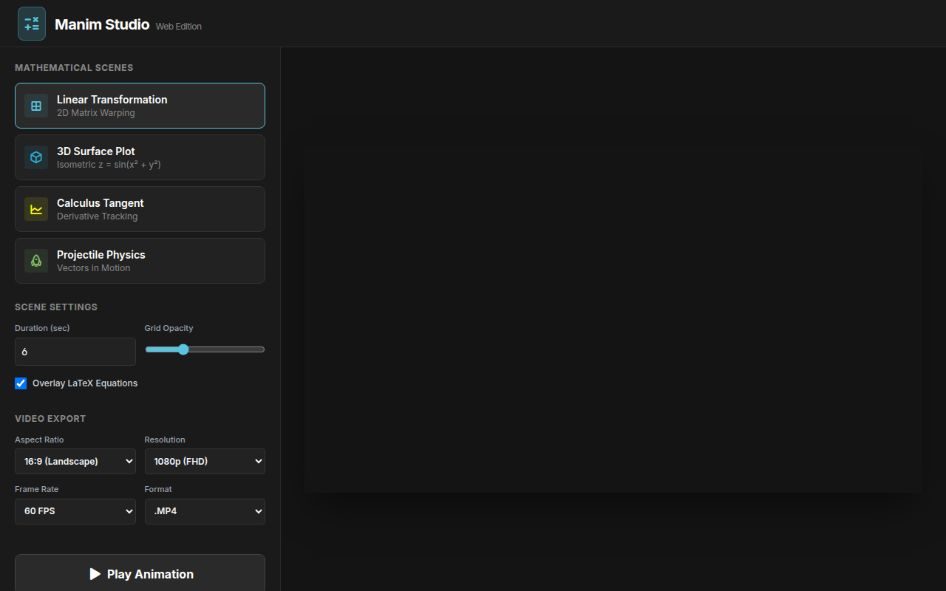The width and height of the screenshot is (946, 591).
Task: Click the Projectile Physics rocket icon
Action: click(x=36, y=261)
